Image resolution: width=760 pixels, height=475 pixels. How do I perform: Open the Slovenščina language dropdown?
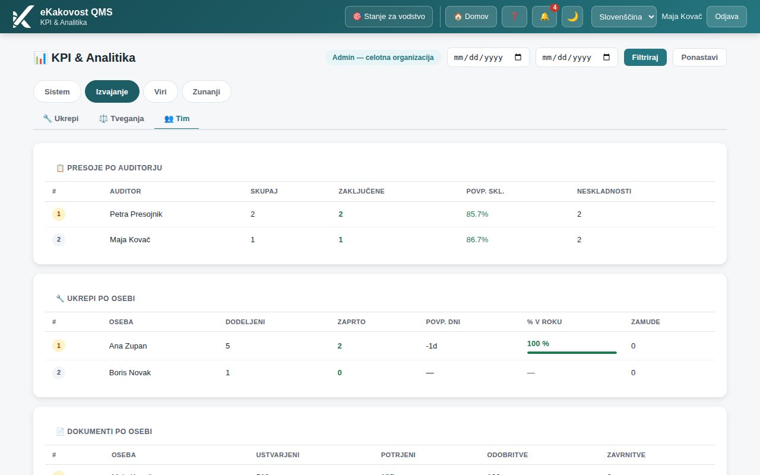coord(624,17)
